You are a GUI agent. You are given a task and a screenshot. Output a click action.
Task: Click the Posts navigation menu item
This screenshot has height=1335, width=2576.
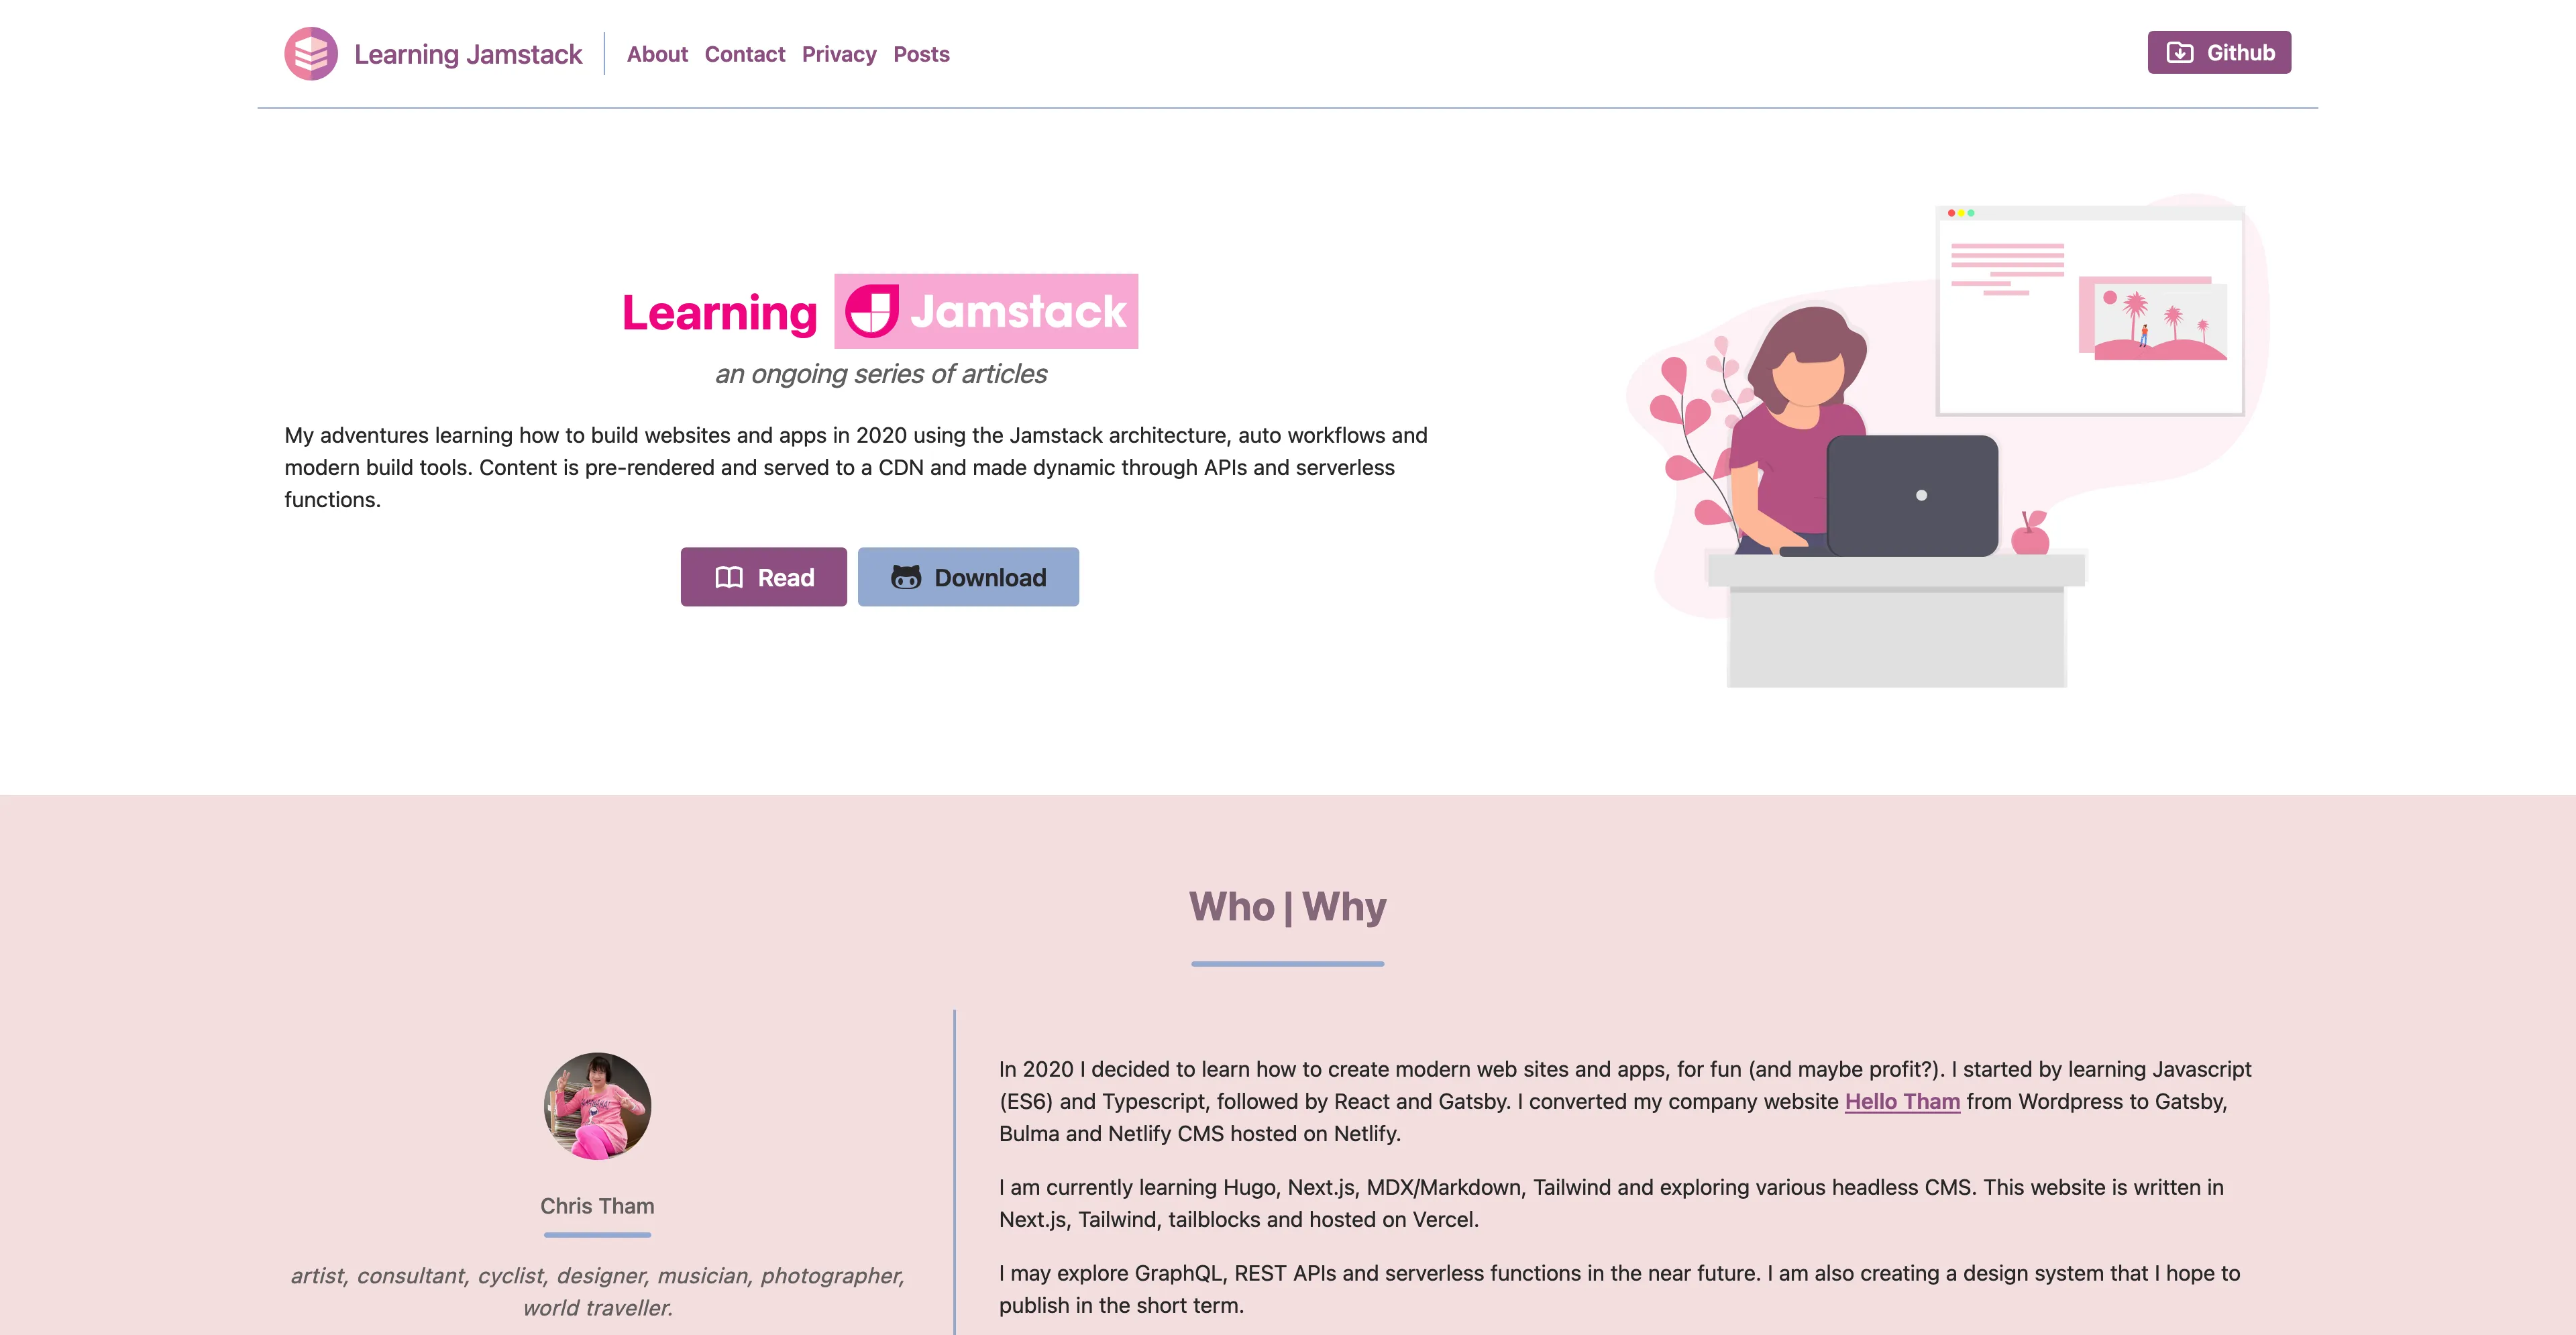921,53
